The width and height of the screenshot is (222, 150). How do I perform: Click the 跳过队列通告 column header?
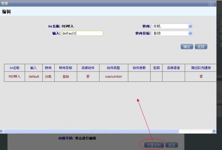(201, 68)
